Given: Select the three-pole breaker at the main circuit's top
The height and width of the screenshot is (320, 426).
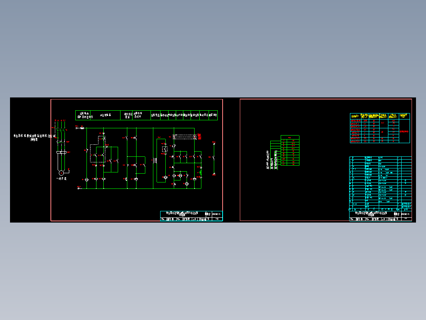Looking at the screenshot, I should coord(61,131).
